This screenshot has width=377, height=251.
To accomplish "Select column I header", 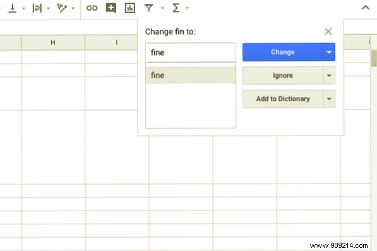I will [x=111, y=42].
